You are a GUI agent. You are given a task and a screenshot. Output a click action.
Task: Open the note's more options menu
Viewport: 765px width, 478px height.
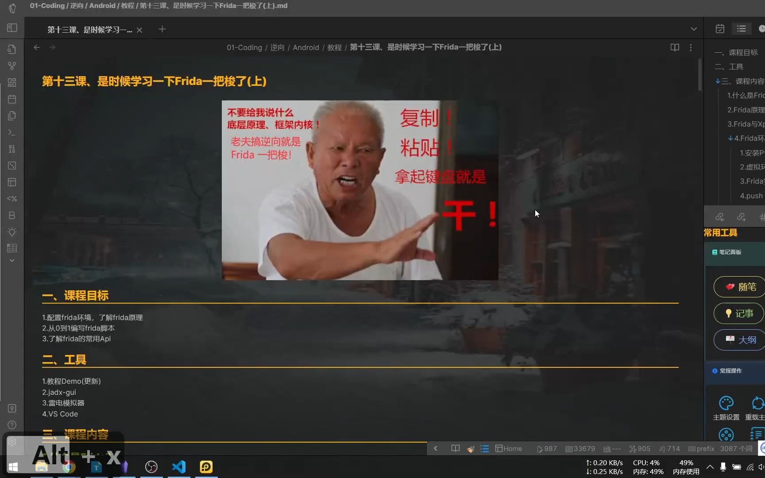[x=691, y=47]
